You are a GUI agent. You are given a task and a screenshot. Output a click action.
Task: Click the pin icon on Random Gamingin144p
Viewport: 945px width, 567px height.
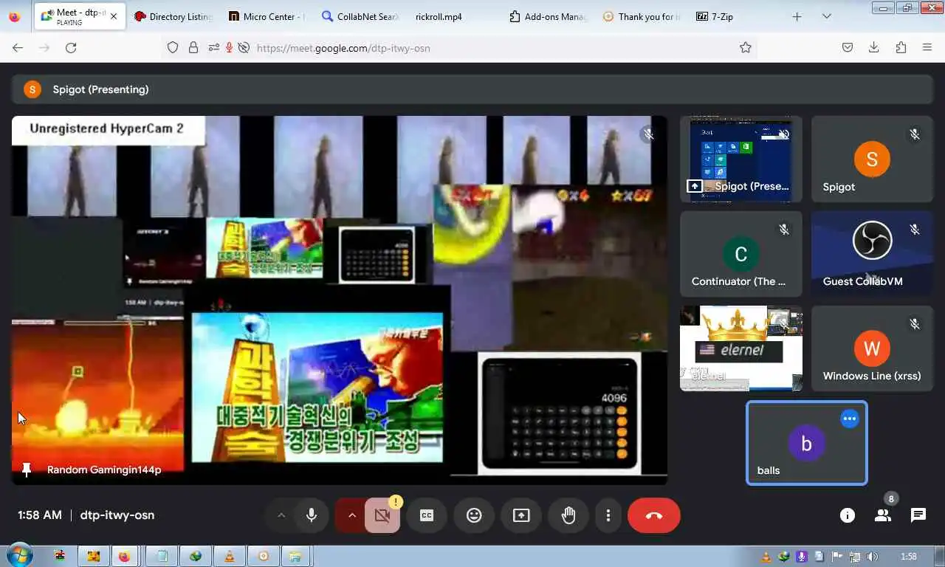point(27,470)
